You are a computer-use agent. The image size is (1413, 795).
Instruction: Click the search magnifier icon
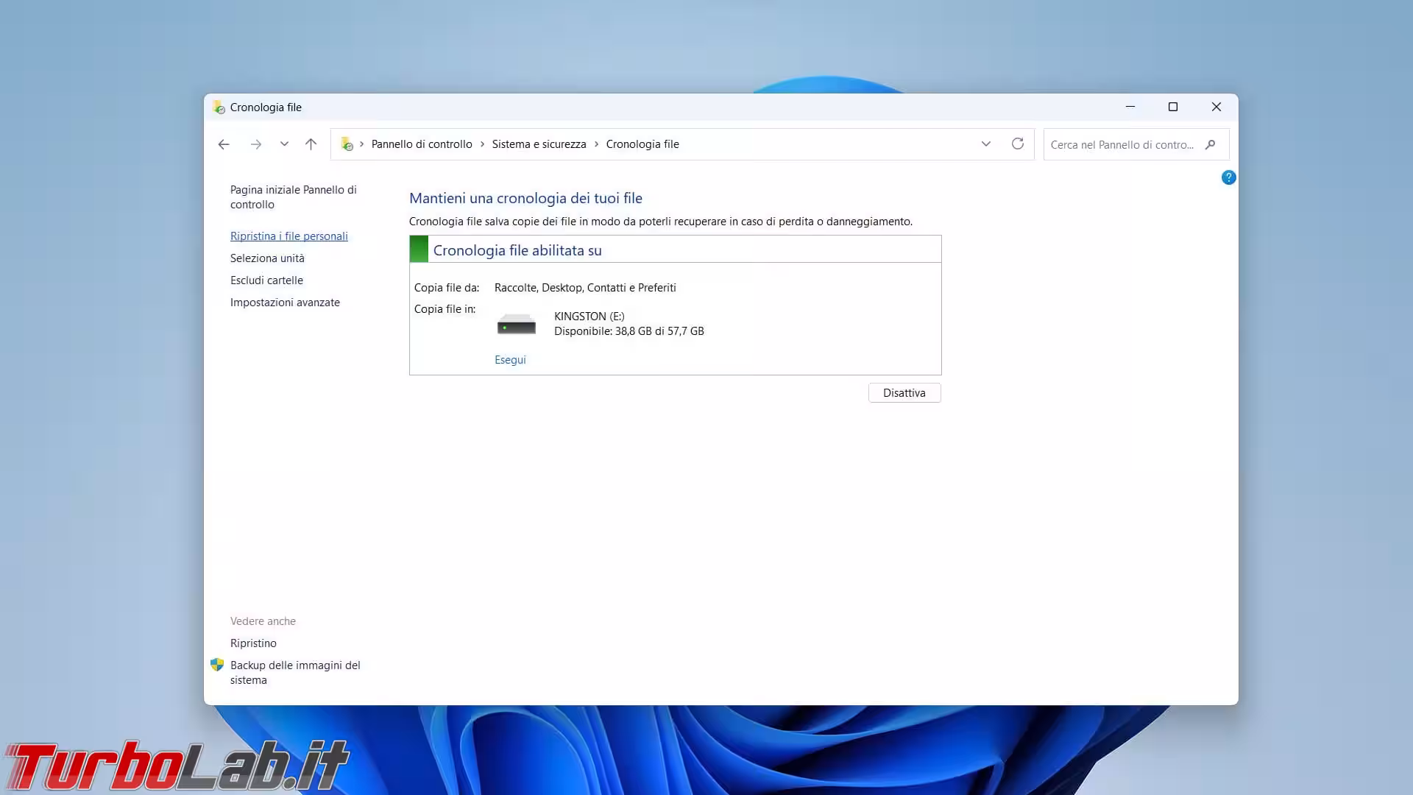pos(1210,144)
